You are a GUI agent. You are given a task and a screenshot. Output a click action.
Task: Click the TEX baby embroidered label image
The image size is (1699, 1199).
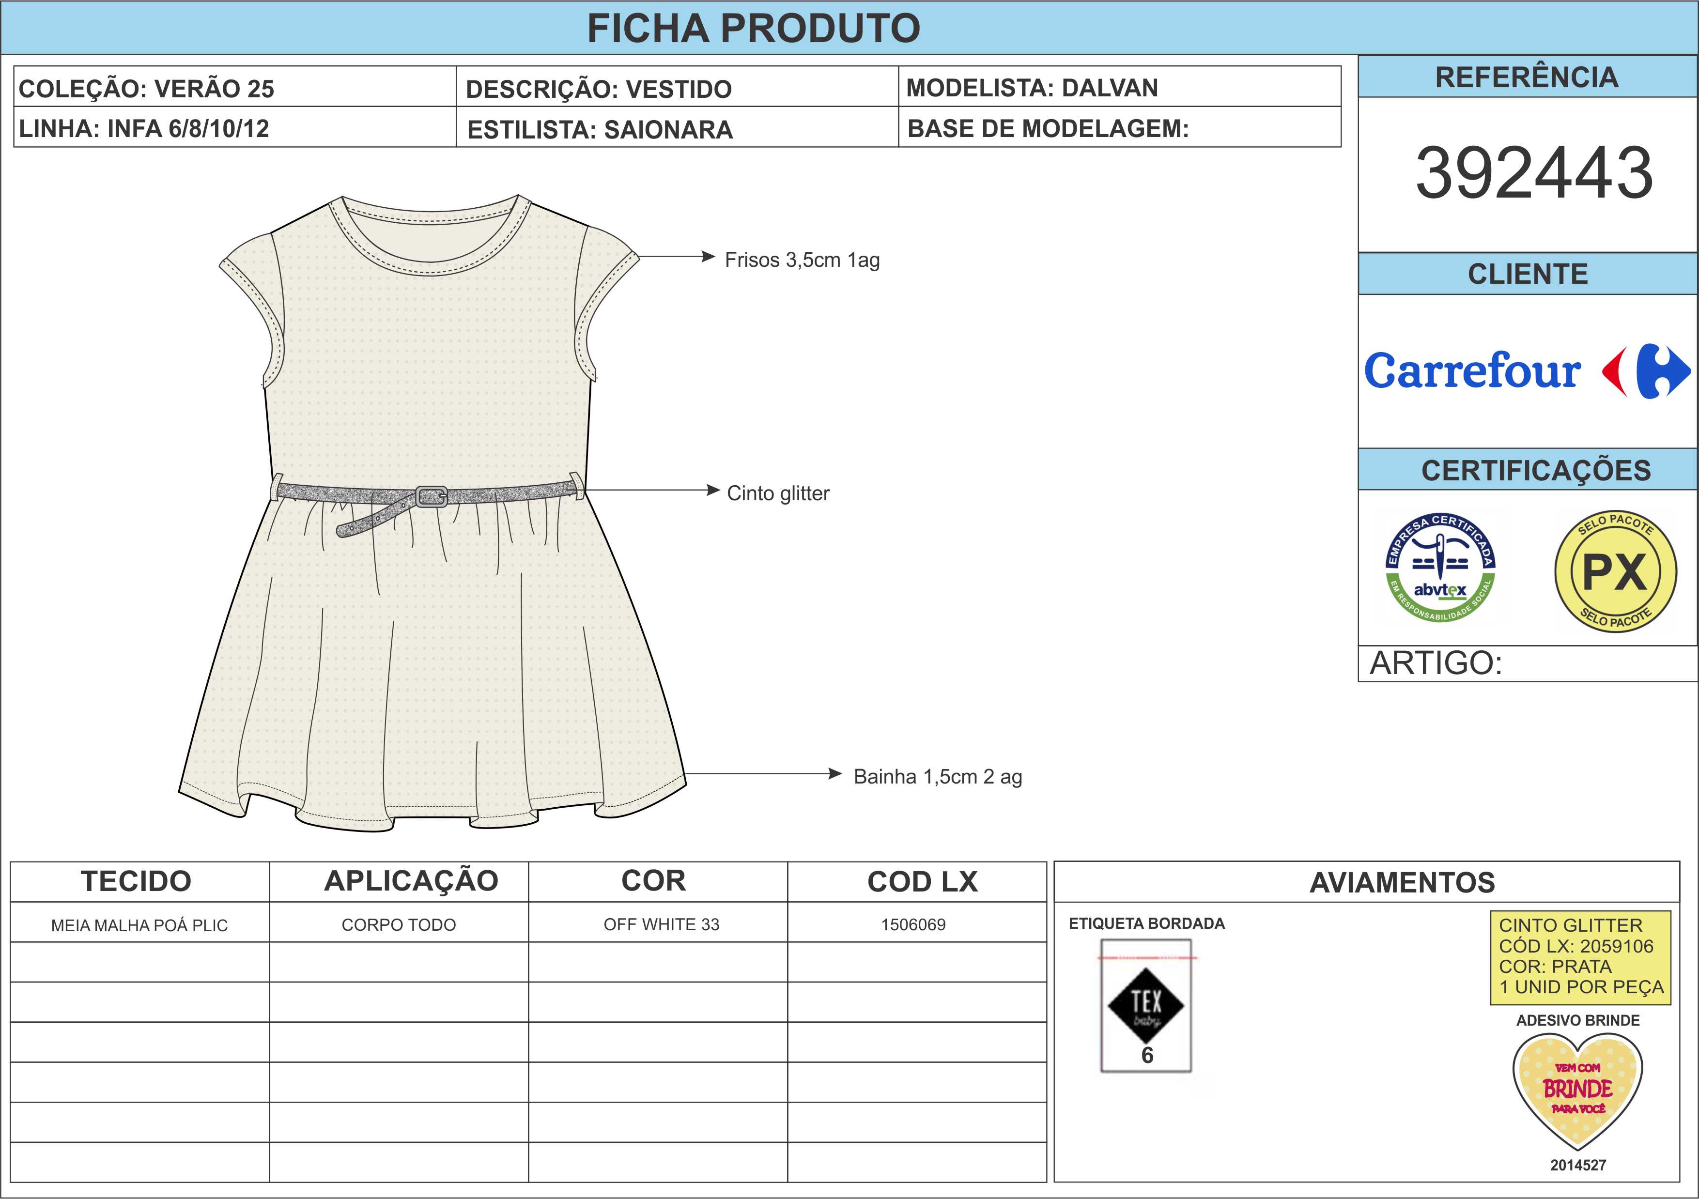pyautogui.click(x=1145, y=1005)
